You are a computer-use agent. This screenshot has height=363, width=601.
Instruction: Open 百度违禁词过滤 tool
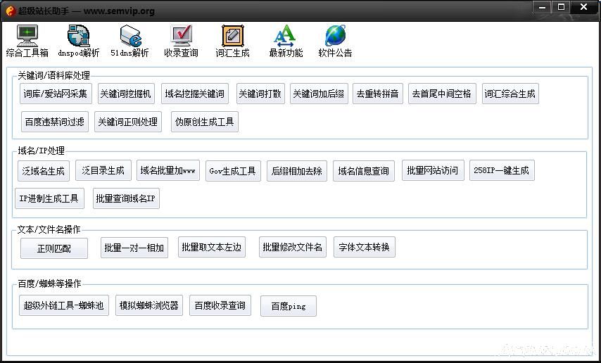(55, 122)
